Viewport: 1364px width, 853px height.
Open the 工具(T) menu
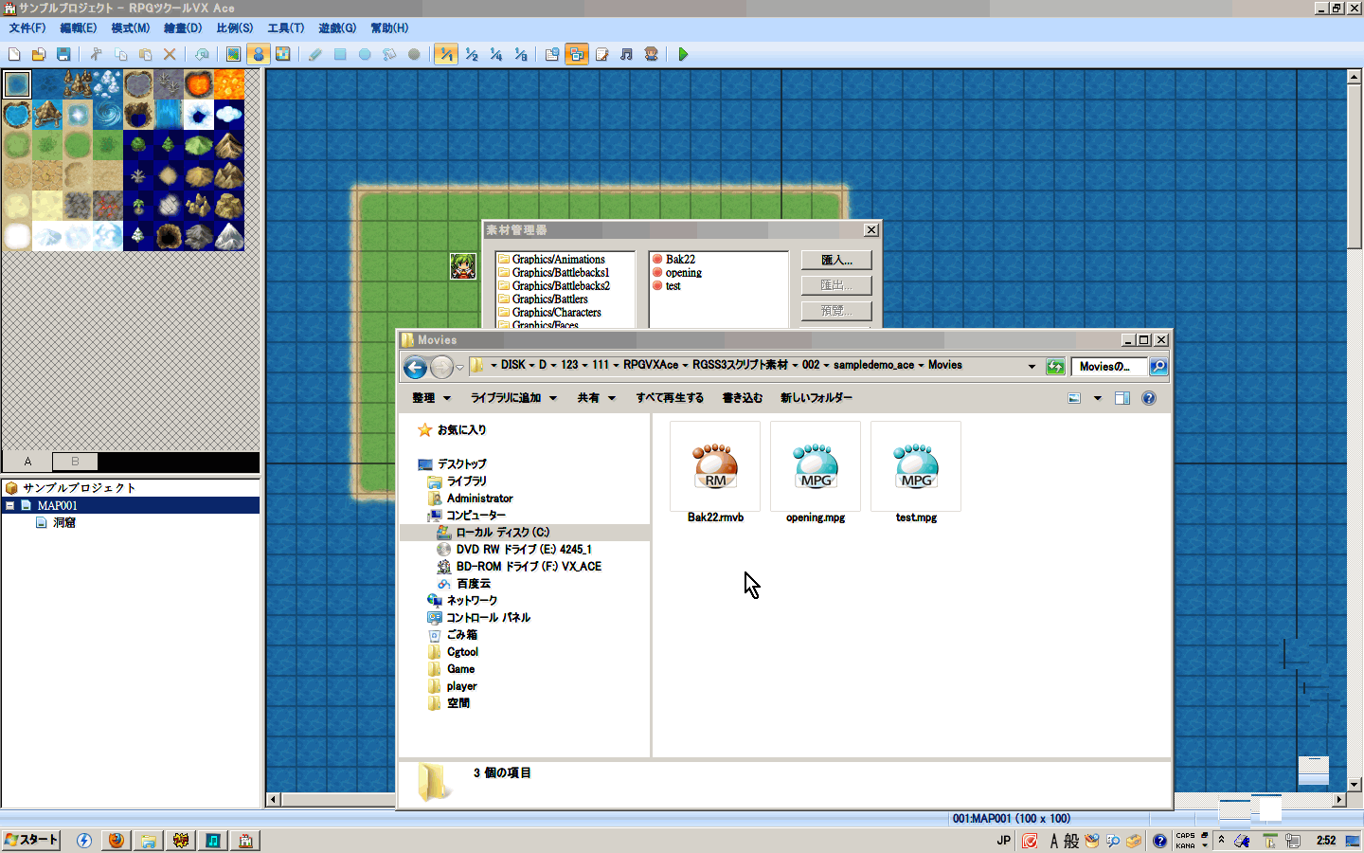(x=286, y=28)
